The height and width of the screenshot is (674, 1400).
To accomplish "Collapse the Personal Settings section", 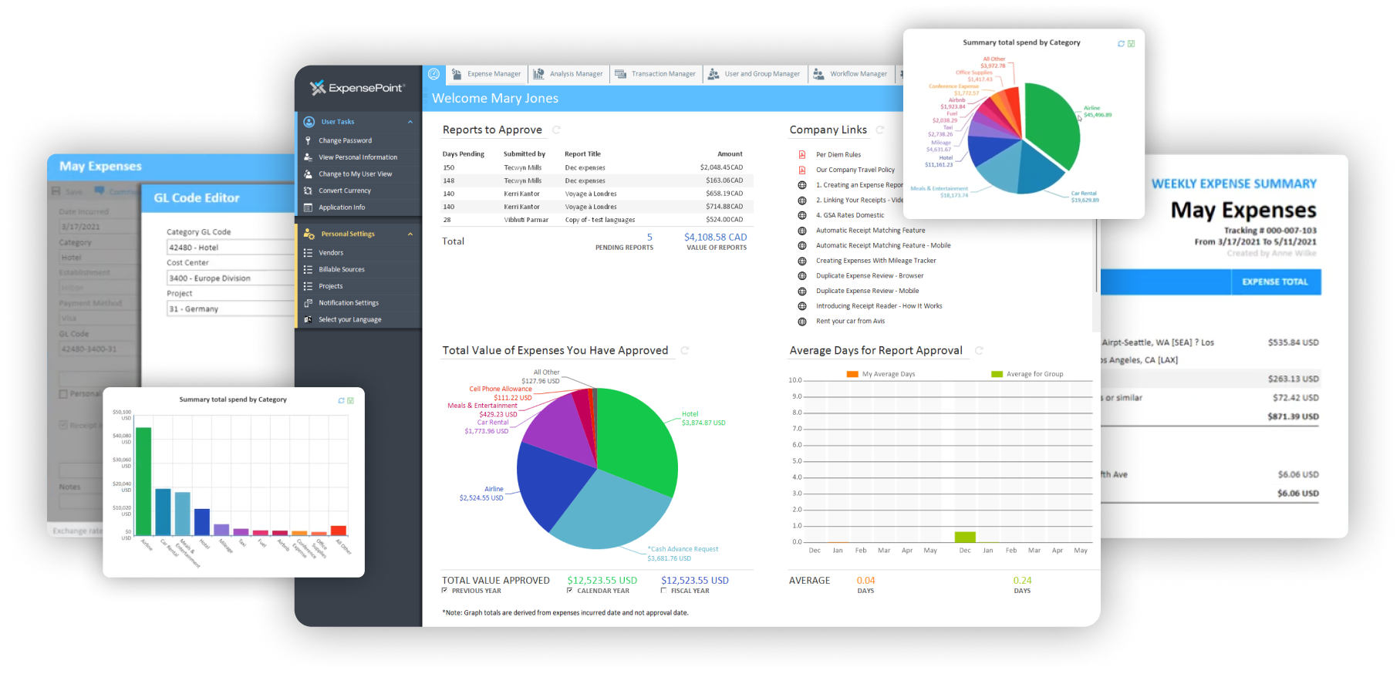I will click(x=410, y=234).
